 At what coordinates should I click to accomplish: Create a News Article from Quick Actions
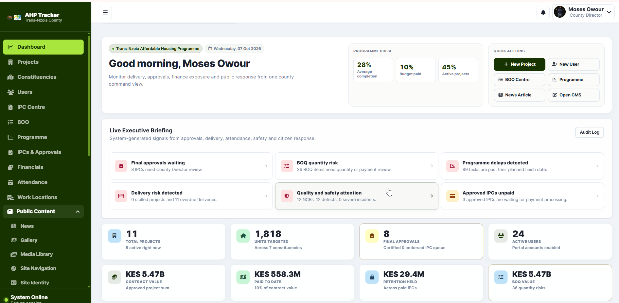pyautogui.click(x=519, y=95)
